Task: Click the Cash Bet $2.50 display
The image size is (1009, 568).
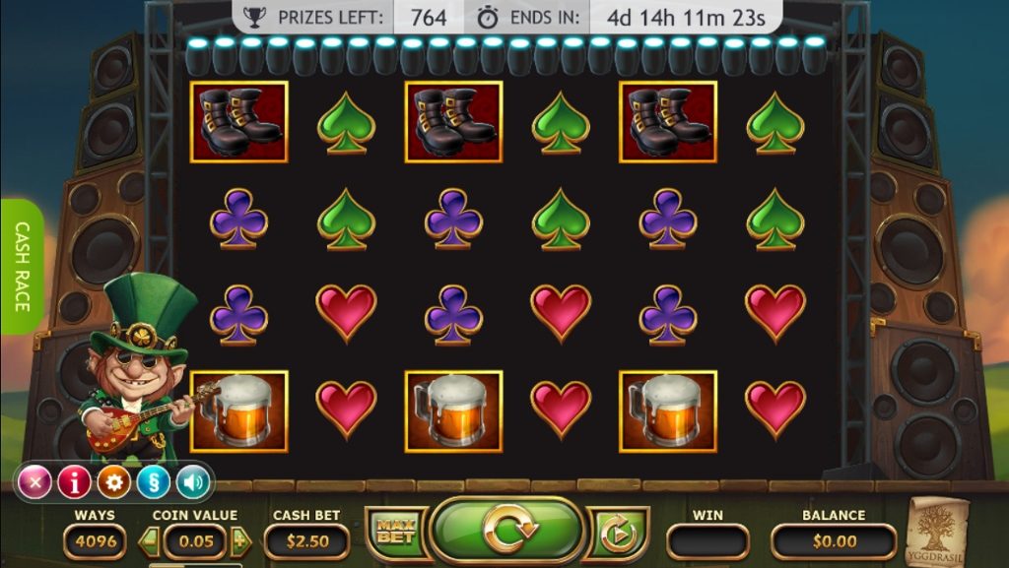Action: pyautogui.click(x=307, y=541)
